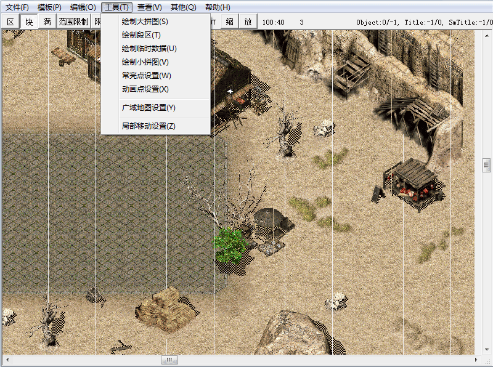Image resolution: width=493 pixels, height=367 pixels.
Task: Open the 其他(Q) menu
Action: pos(183,7)
